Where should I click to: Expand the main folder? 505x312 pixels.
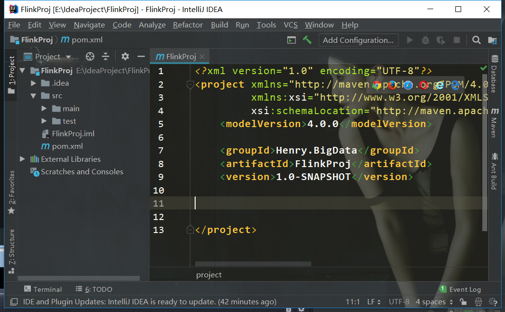pos(44,109)
